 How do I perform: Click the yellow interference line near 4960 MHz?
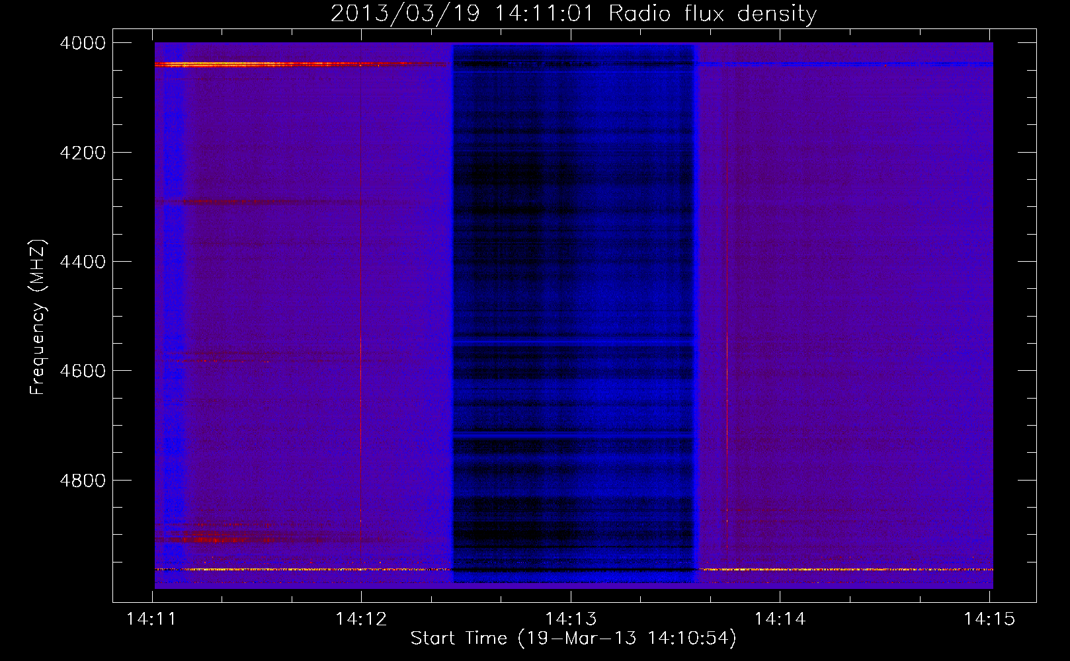[574, 569]
